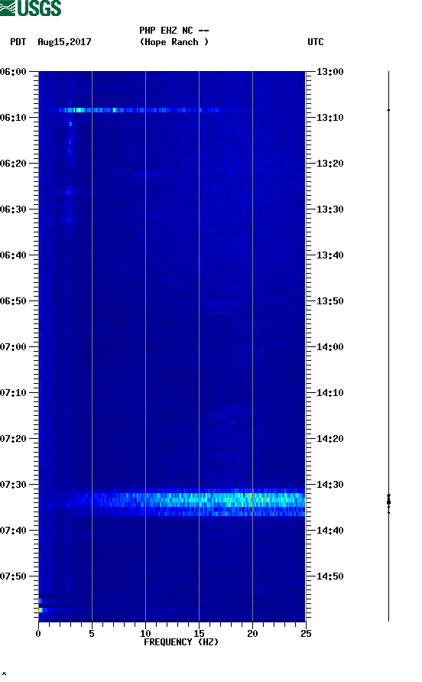Screen dimensions: 422x682
Task: Click the '14:40' UTC time label
Action: click(329, 531)
